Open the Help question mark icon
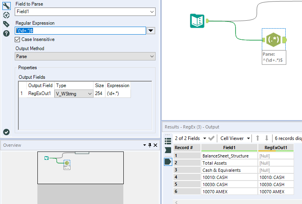 (6, 33)
